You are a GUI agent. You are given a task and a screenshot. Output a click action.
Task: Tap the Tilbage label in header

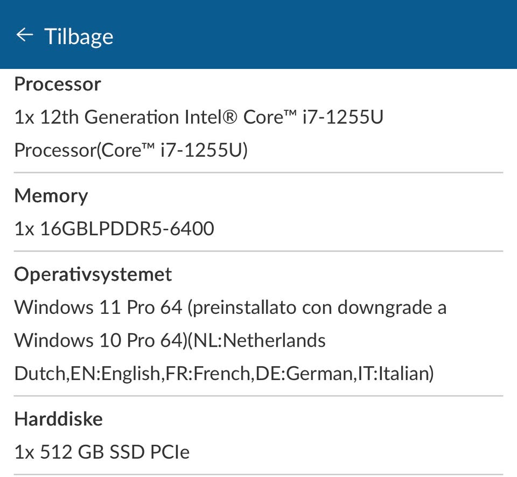(x=79, y=36)
